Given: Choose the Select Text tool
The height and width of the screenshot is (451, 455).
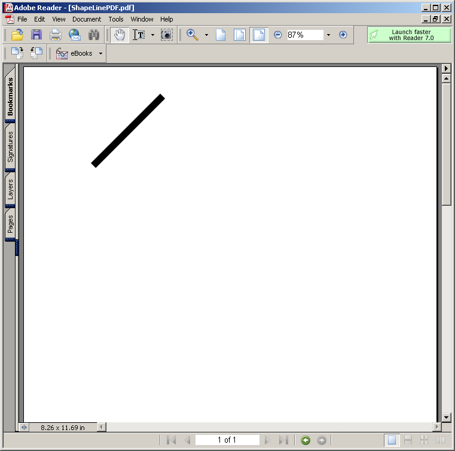Looking at the screenshot, I should (139, 35).
